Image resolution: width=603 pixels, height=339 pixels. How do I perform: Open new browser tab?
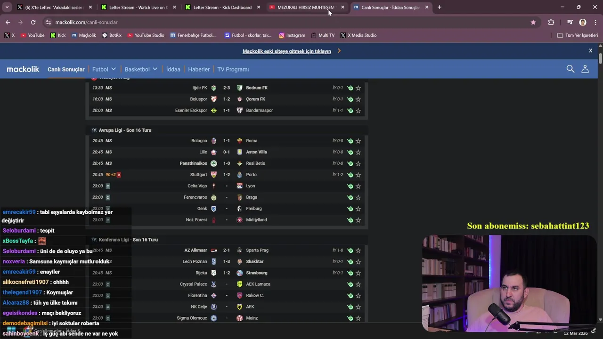pos(439,7)
